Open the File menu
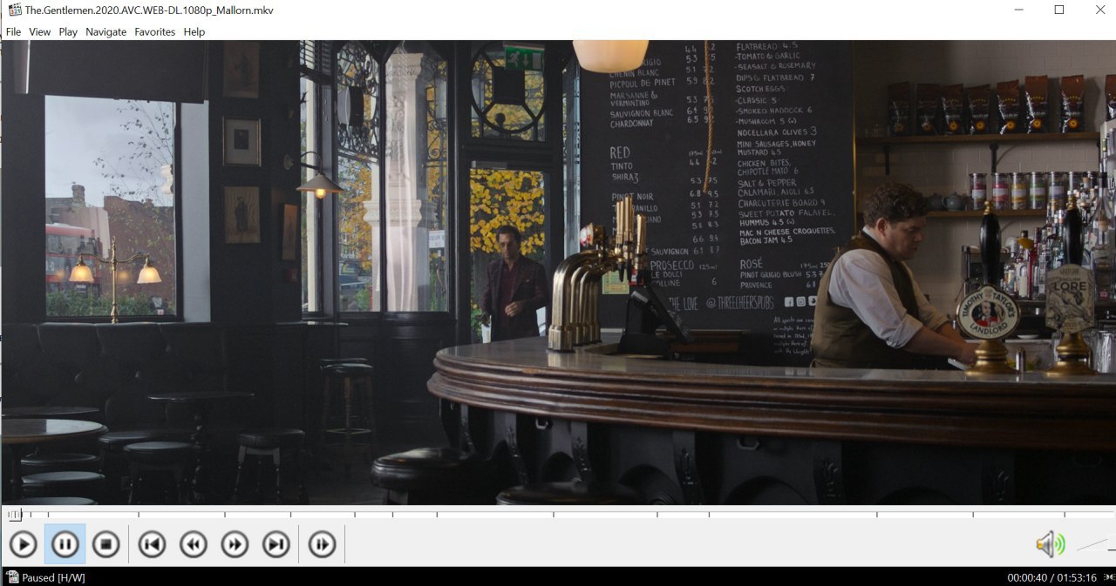Image resolution: width=1116 pixels, height=586 pixels. 13,31
